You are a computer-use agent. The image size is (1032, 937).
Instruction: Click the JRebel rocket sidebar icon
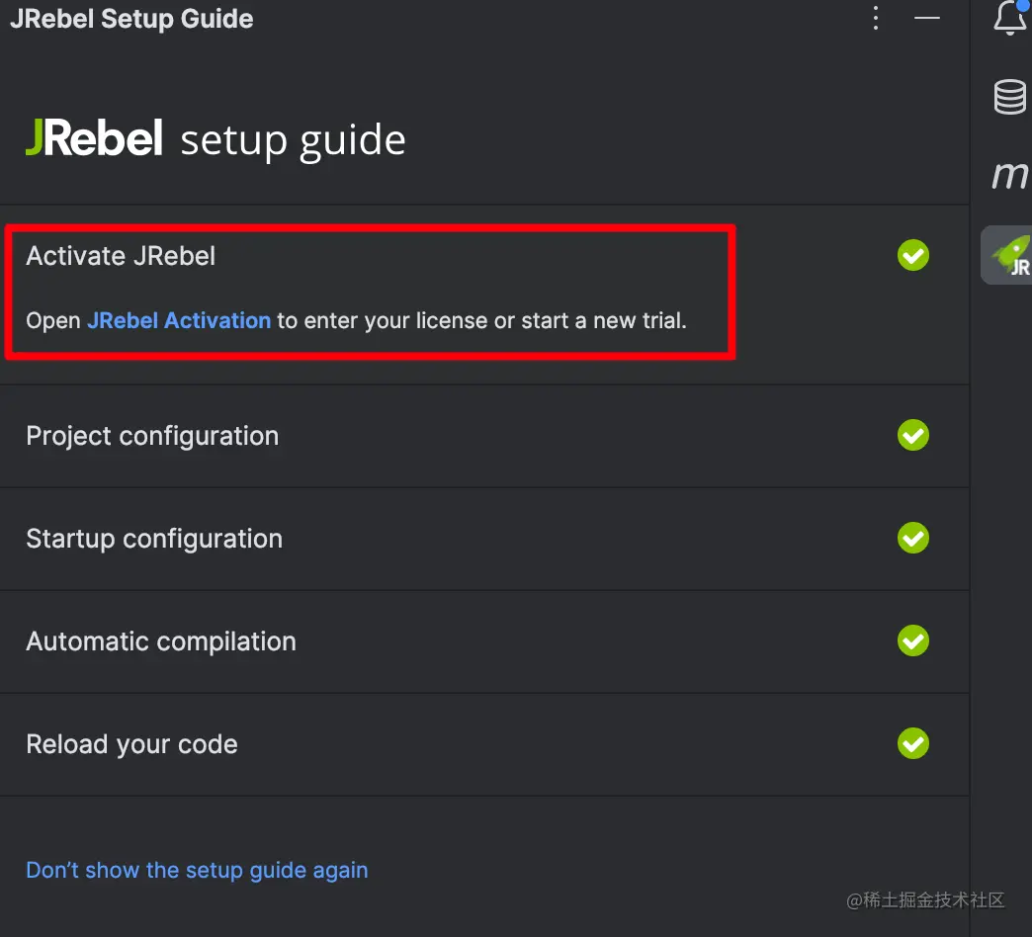(x=1009, y=255)
